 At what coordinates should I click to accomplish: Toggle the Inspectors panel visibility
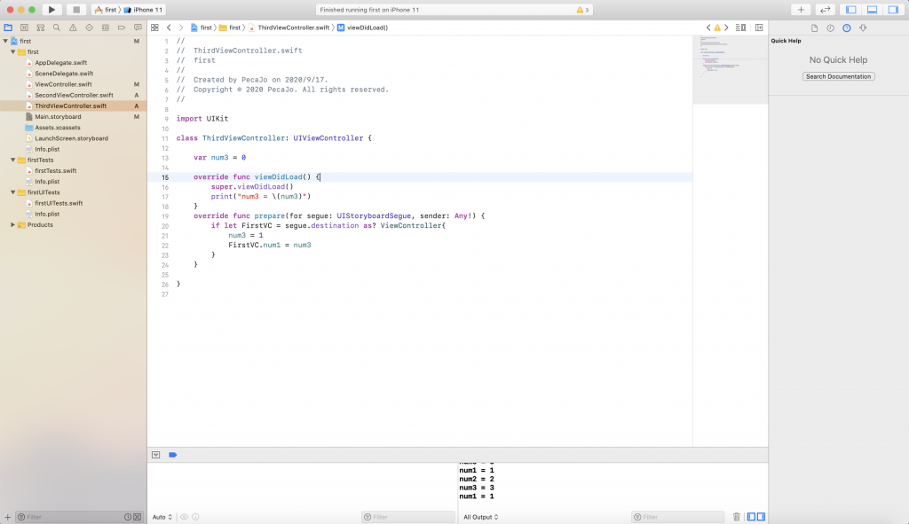point(893,10)
